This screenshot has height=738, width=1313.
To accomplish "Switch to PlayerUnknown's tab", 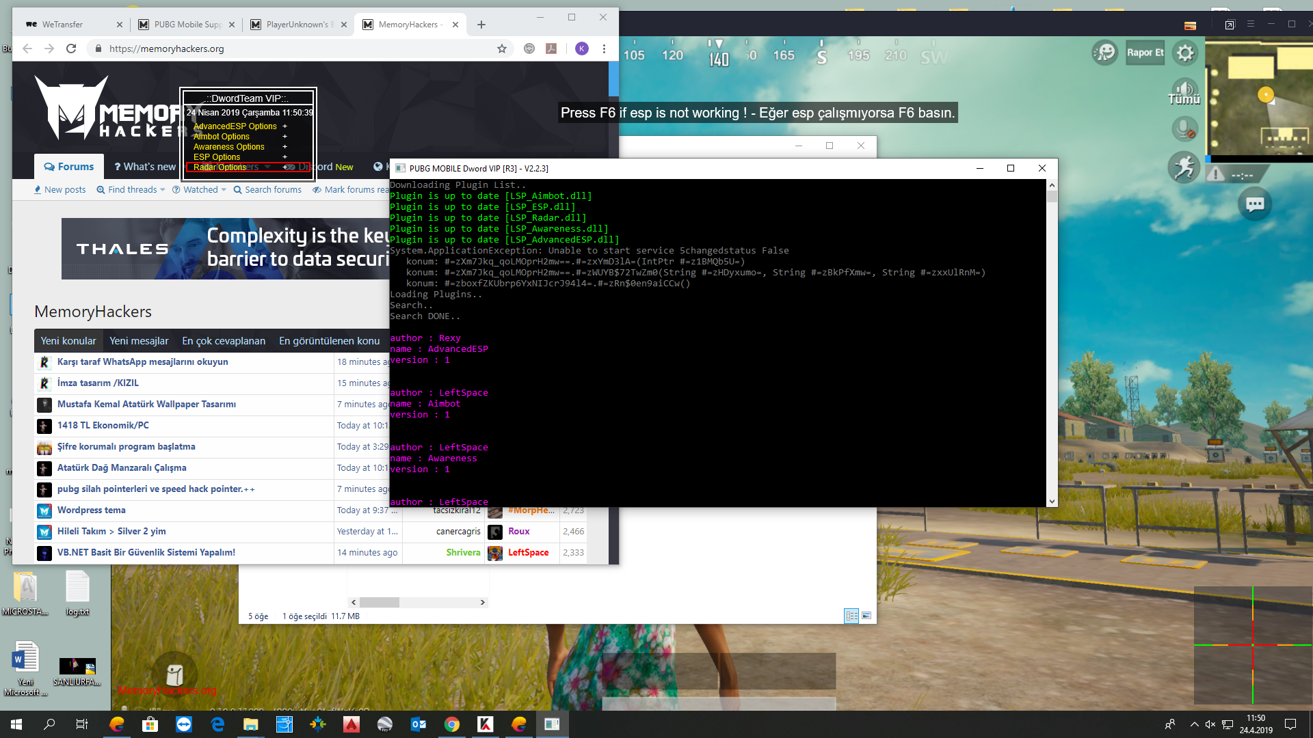I will 300,25.
